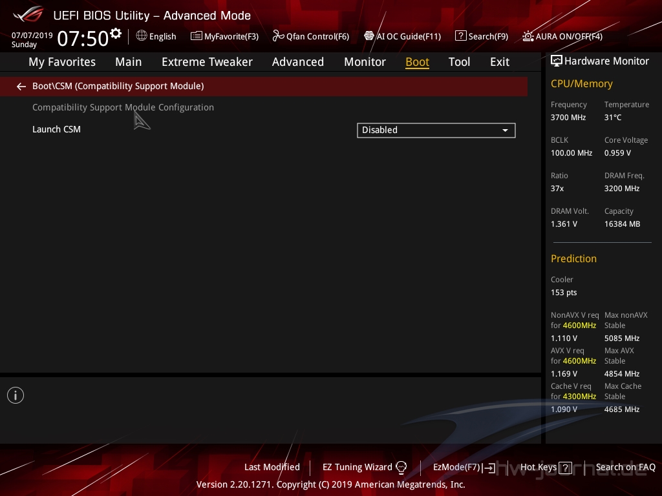Click the 31°C temperature value

click(613, 118)
